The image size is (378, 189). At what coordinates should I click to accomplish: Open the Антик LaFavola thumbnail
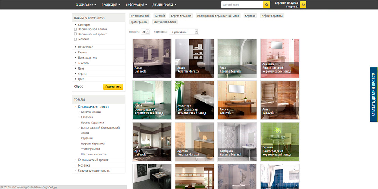(x=280, y=100)
